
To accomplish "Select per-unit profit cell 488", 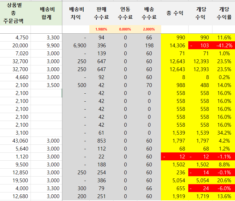I will point(200,85).
